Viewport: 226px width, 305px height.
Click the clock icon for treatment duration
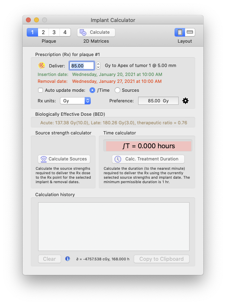click(x=118, y=159)
